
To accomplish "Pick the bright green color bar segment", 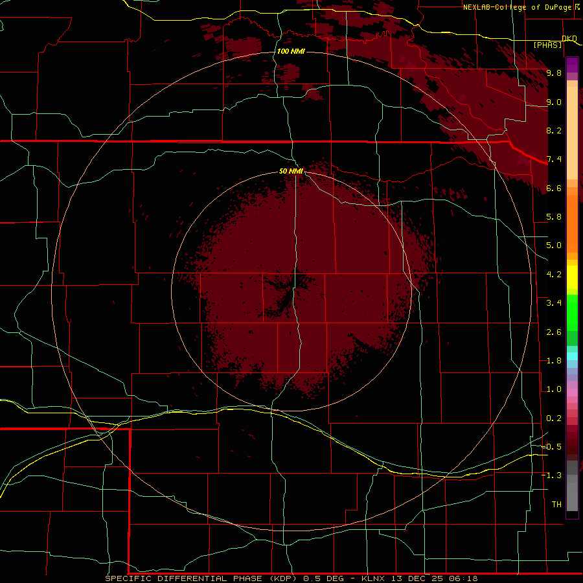I will tap(572, 312).
